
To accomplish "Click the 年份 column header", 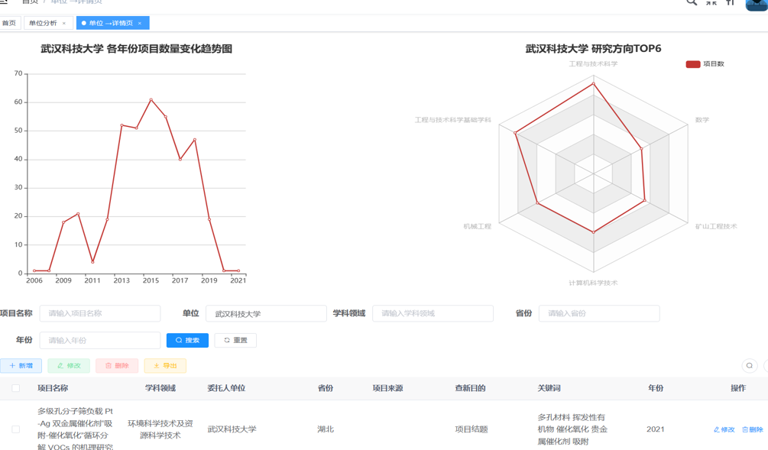I will click(x=656, y=388).
